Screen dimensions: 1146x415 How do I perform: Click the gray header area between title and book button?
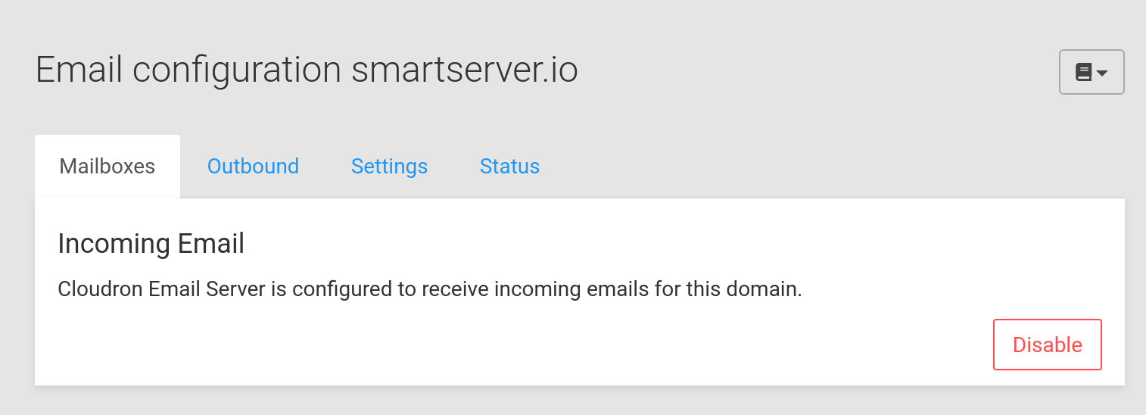tap(817, 72)
